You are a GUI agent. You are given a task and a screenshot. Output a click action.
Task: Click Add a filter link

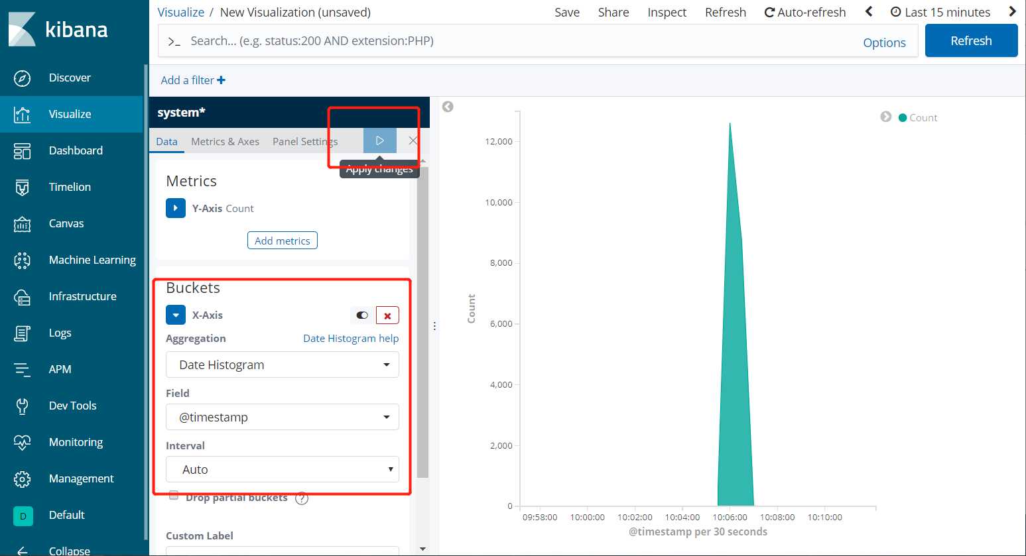pyautogui.click(x=187, y=80)
